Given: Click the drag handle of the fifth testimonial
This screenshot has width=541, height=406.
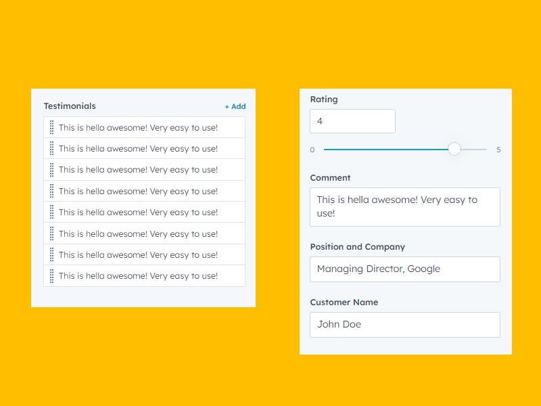Looking at the screenshot, I should (x=51, y=212).
